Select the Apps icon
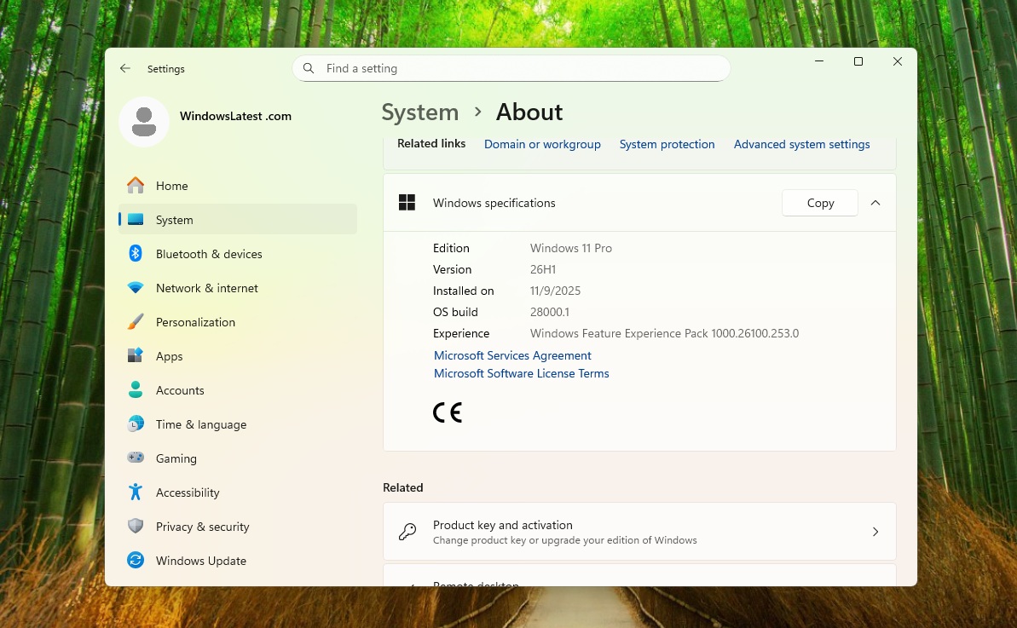1017x628 pixels. pos(136,355)
